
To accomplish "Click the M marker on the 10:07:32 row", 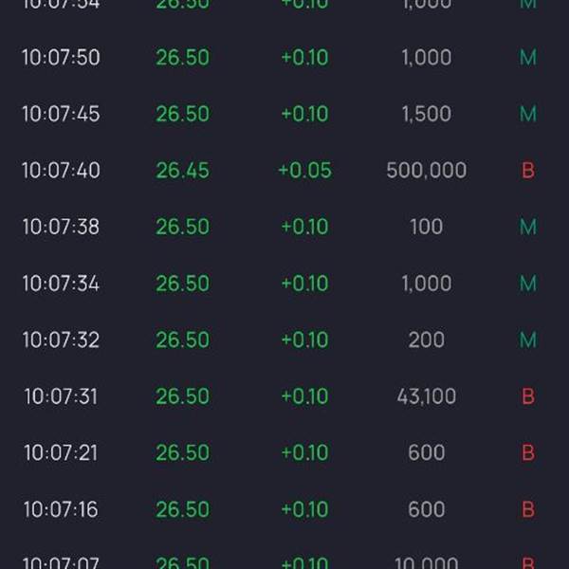I will coord(528,340).
